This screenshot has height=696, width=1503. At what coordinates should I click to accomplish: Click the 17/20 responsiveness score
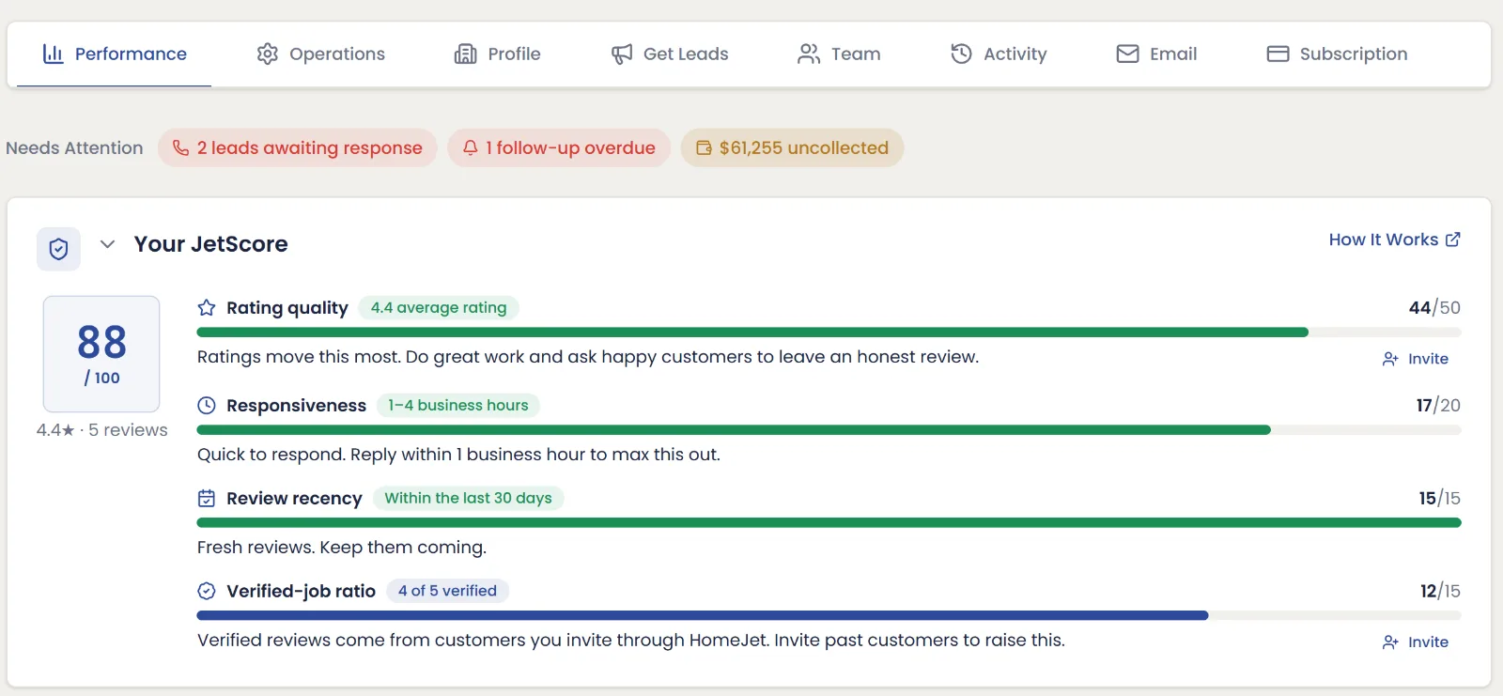point(1438,405)
